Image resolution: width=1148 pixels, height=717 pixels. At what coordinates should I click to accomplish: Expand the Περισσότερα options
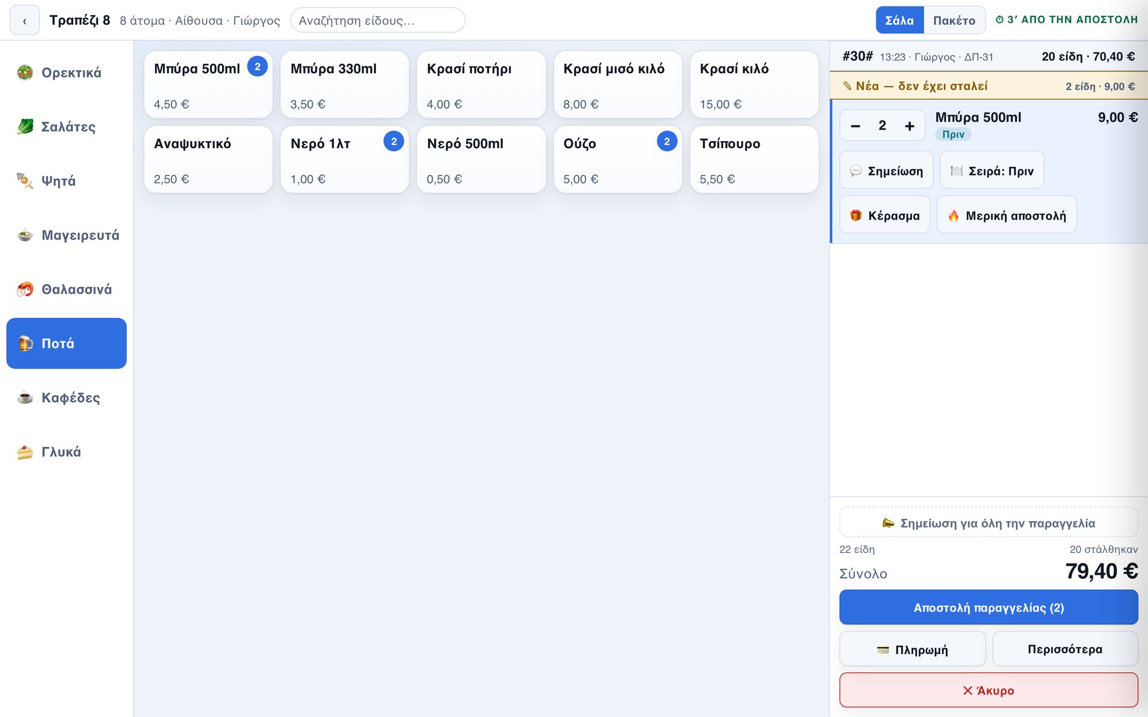click(x=1065, y=649)
